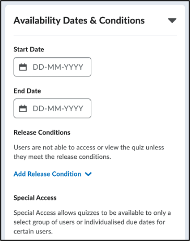Screen dimensions: 190x241
Task: Select the 'certain users.' text line
Action: point(33,232)
